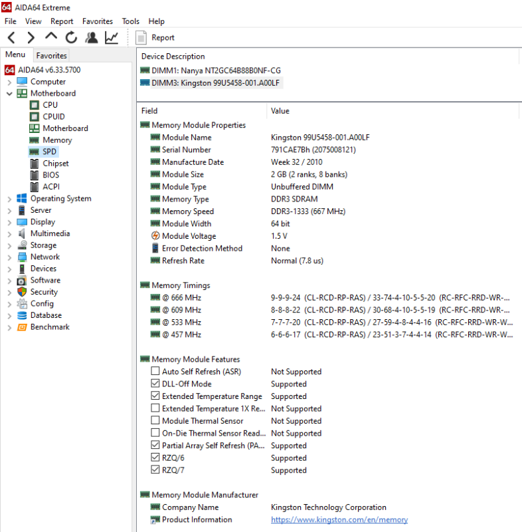Expand the Multimedia tree node
Viewport: 522px width, 532px height.
tap(9, 234)
